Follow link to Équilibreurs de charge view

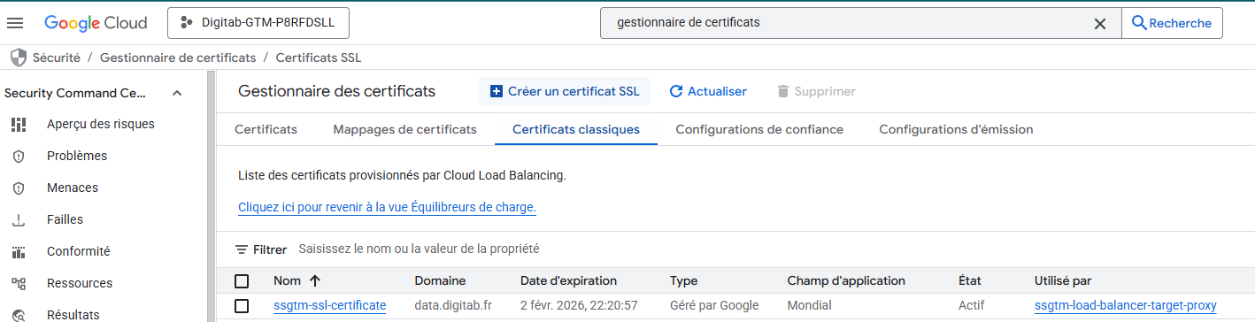tap(388, 207)
